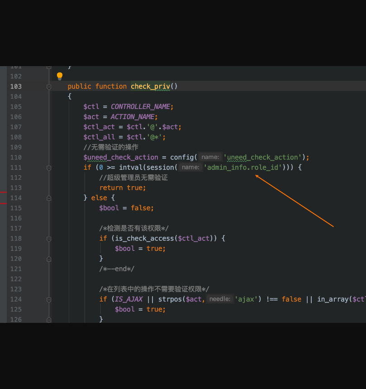This screenshot has width=366, height=389.
Task: Click the lower red error stripe mark
Action: [x=3, y=203]
